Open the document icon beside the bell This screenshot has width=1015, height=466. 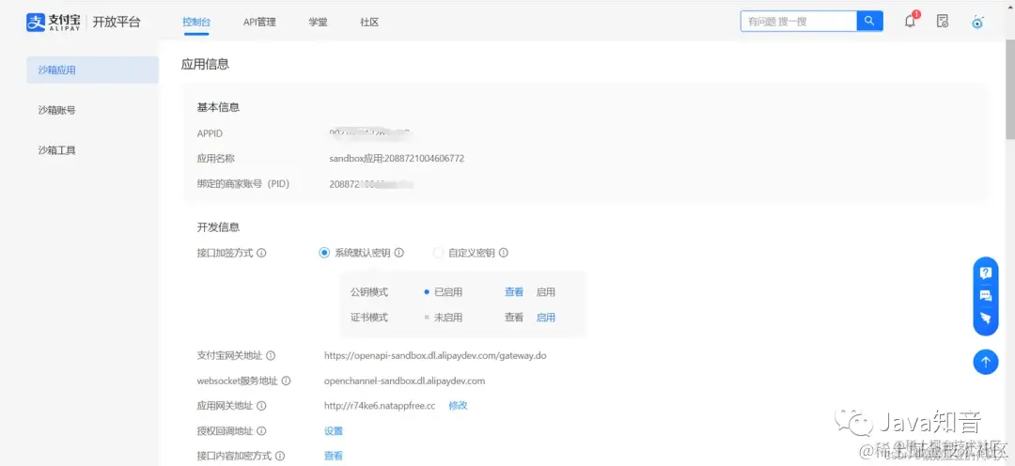click(x=944, y=22)
